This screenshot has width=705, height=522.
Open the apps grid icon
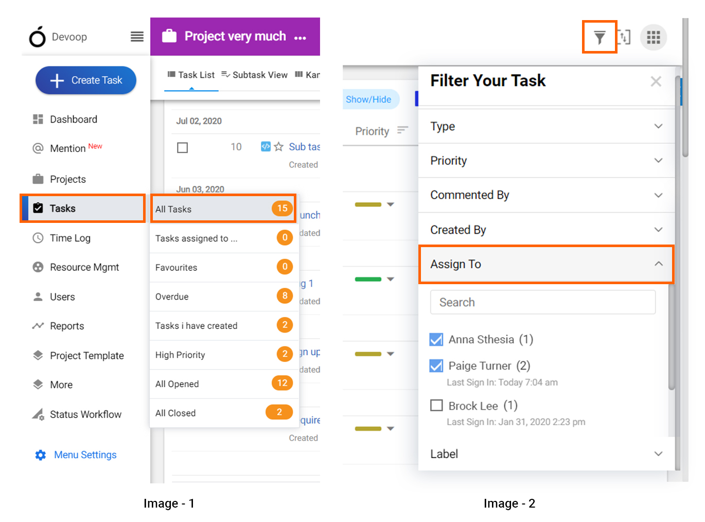click(654, 38)
